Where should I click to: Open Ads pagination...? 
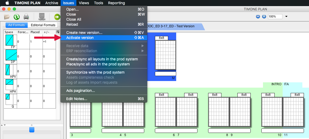coord(104,91)
